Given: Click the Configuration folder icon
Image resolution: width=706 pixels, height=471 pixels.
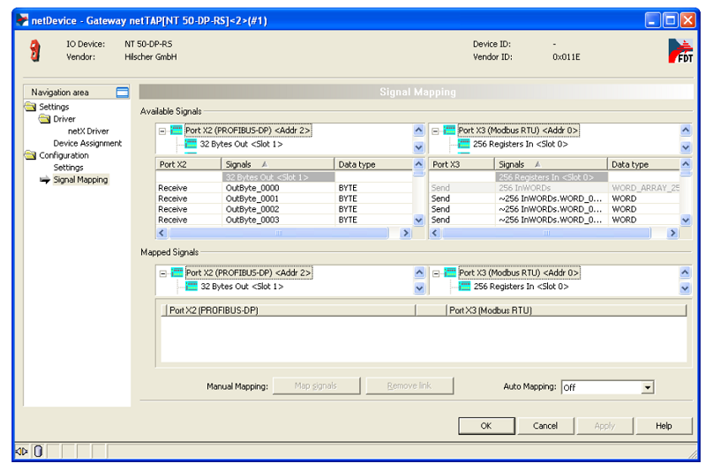Looking at the screenshot, I should [x=30, y=155].
